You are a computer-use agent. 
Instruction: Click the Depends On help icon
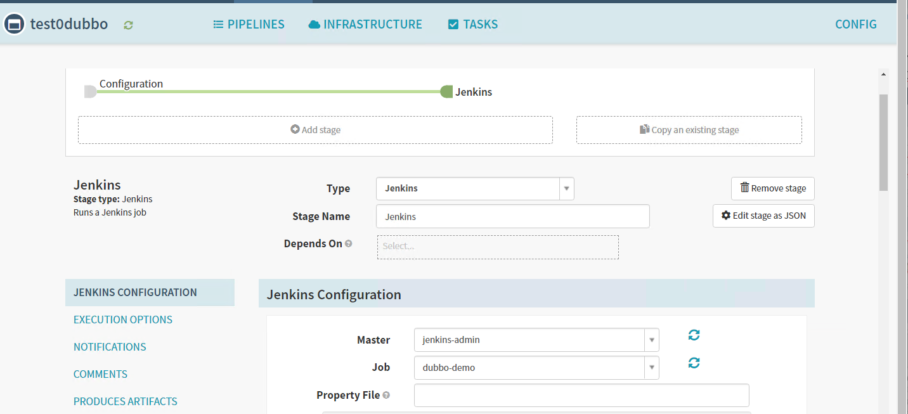(x=349, y=244)
